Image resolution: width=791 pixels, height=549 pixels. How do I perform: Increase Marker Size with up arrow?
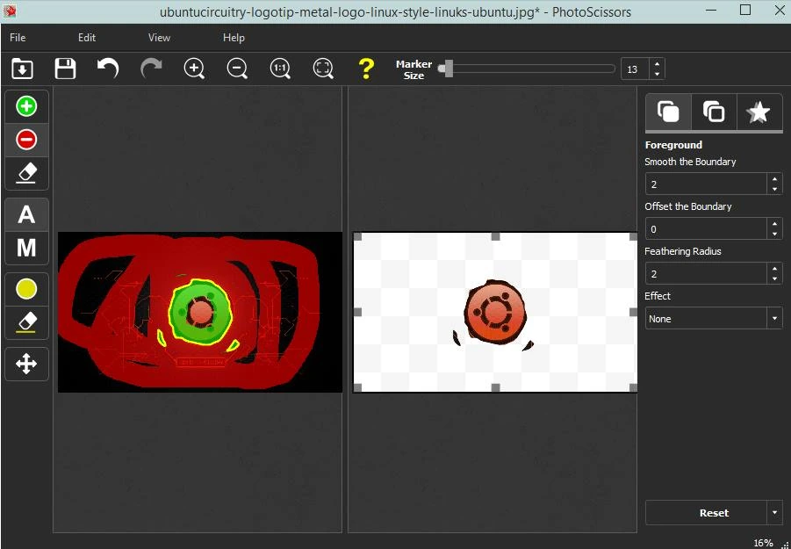(x=657, y=64)
